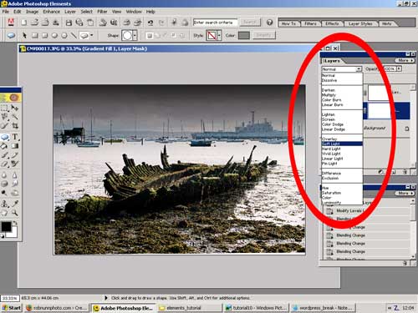Expand the Style picker dropdown arrow

(219, 35)
